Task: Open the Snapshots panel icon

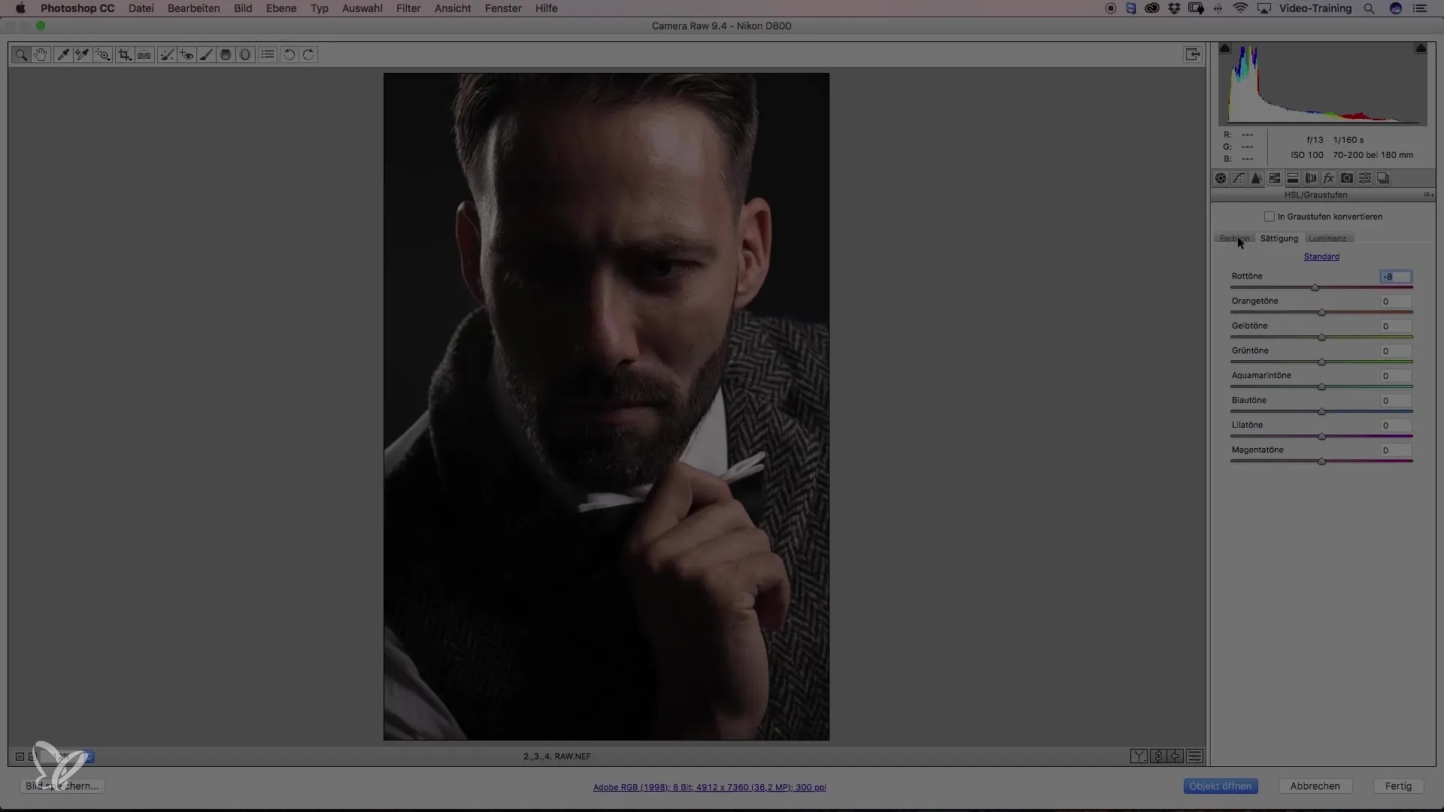Action: pos(1383,178)
